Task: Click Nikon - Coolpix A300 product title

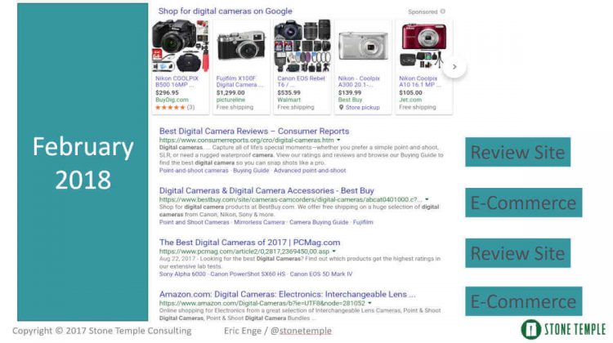Action: coord(359,81)
